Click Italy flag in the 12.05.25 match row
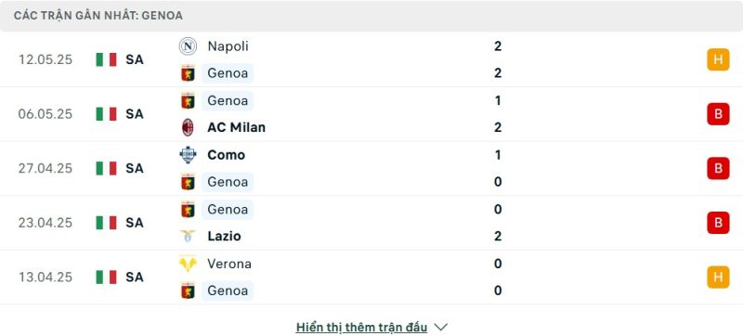 106,59
